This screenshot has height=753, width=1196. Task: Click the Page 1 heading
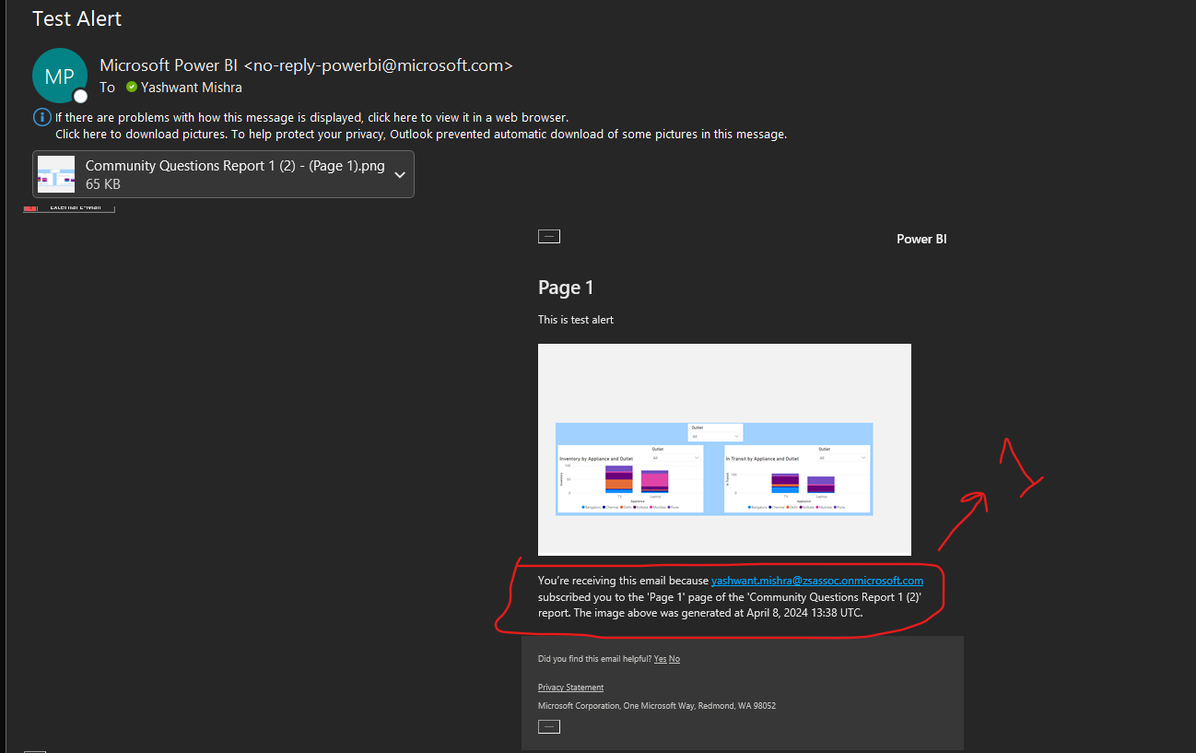click(x=566, y=288)
